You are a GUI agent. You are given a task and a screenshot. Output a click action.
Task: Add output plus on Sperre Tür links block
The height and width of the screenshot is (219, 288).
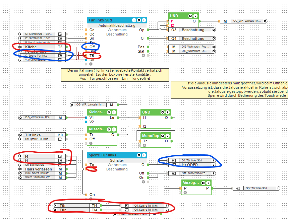(143, 182)
